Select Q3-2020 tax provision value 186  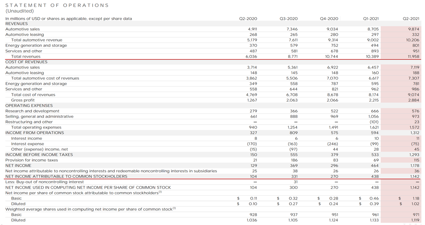[294, 160]
